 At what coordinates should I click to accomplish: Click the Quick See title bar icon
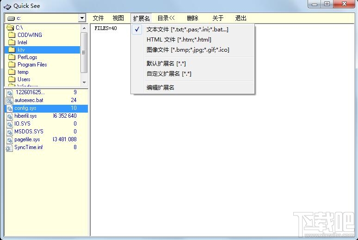pyautogui.click(x=7, y=6)
